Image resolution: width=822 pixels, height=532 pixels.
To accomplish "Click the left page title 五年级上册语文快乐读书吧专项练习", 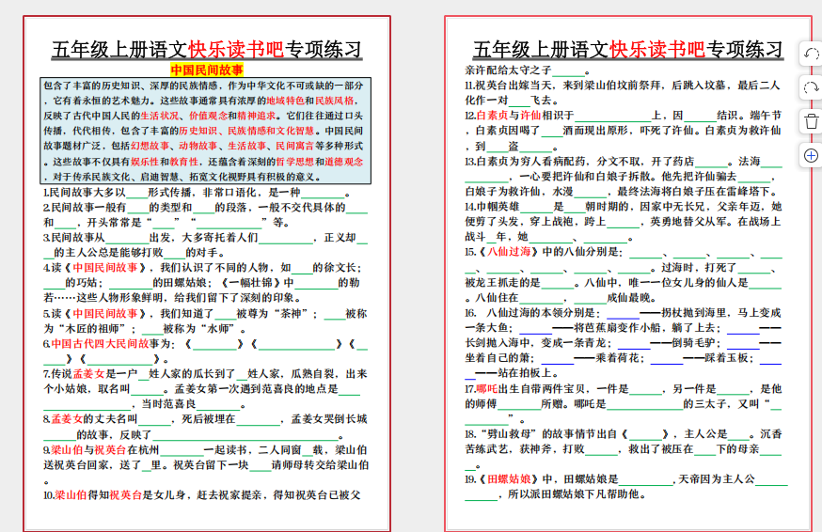I will 206,50.
